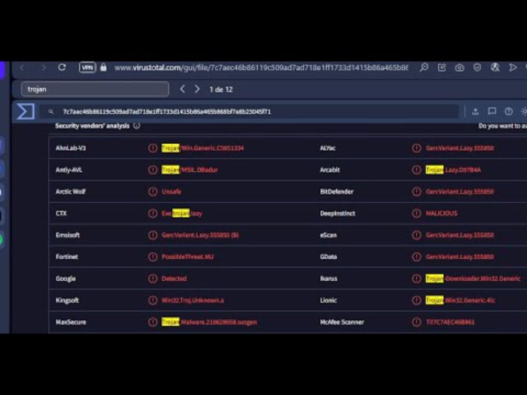Screen dimensions: 527x395
Task: Click the globe translate icon in the address bar
Action: click(495, 67)
